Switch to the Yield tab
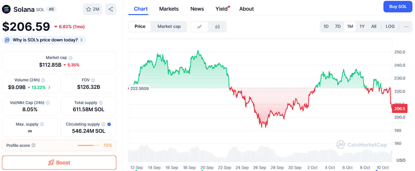The width and height of the screenshot is (415, 171). click(221, 9)
